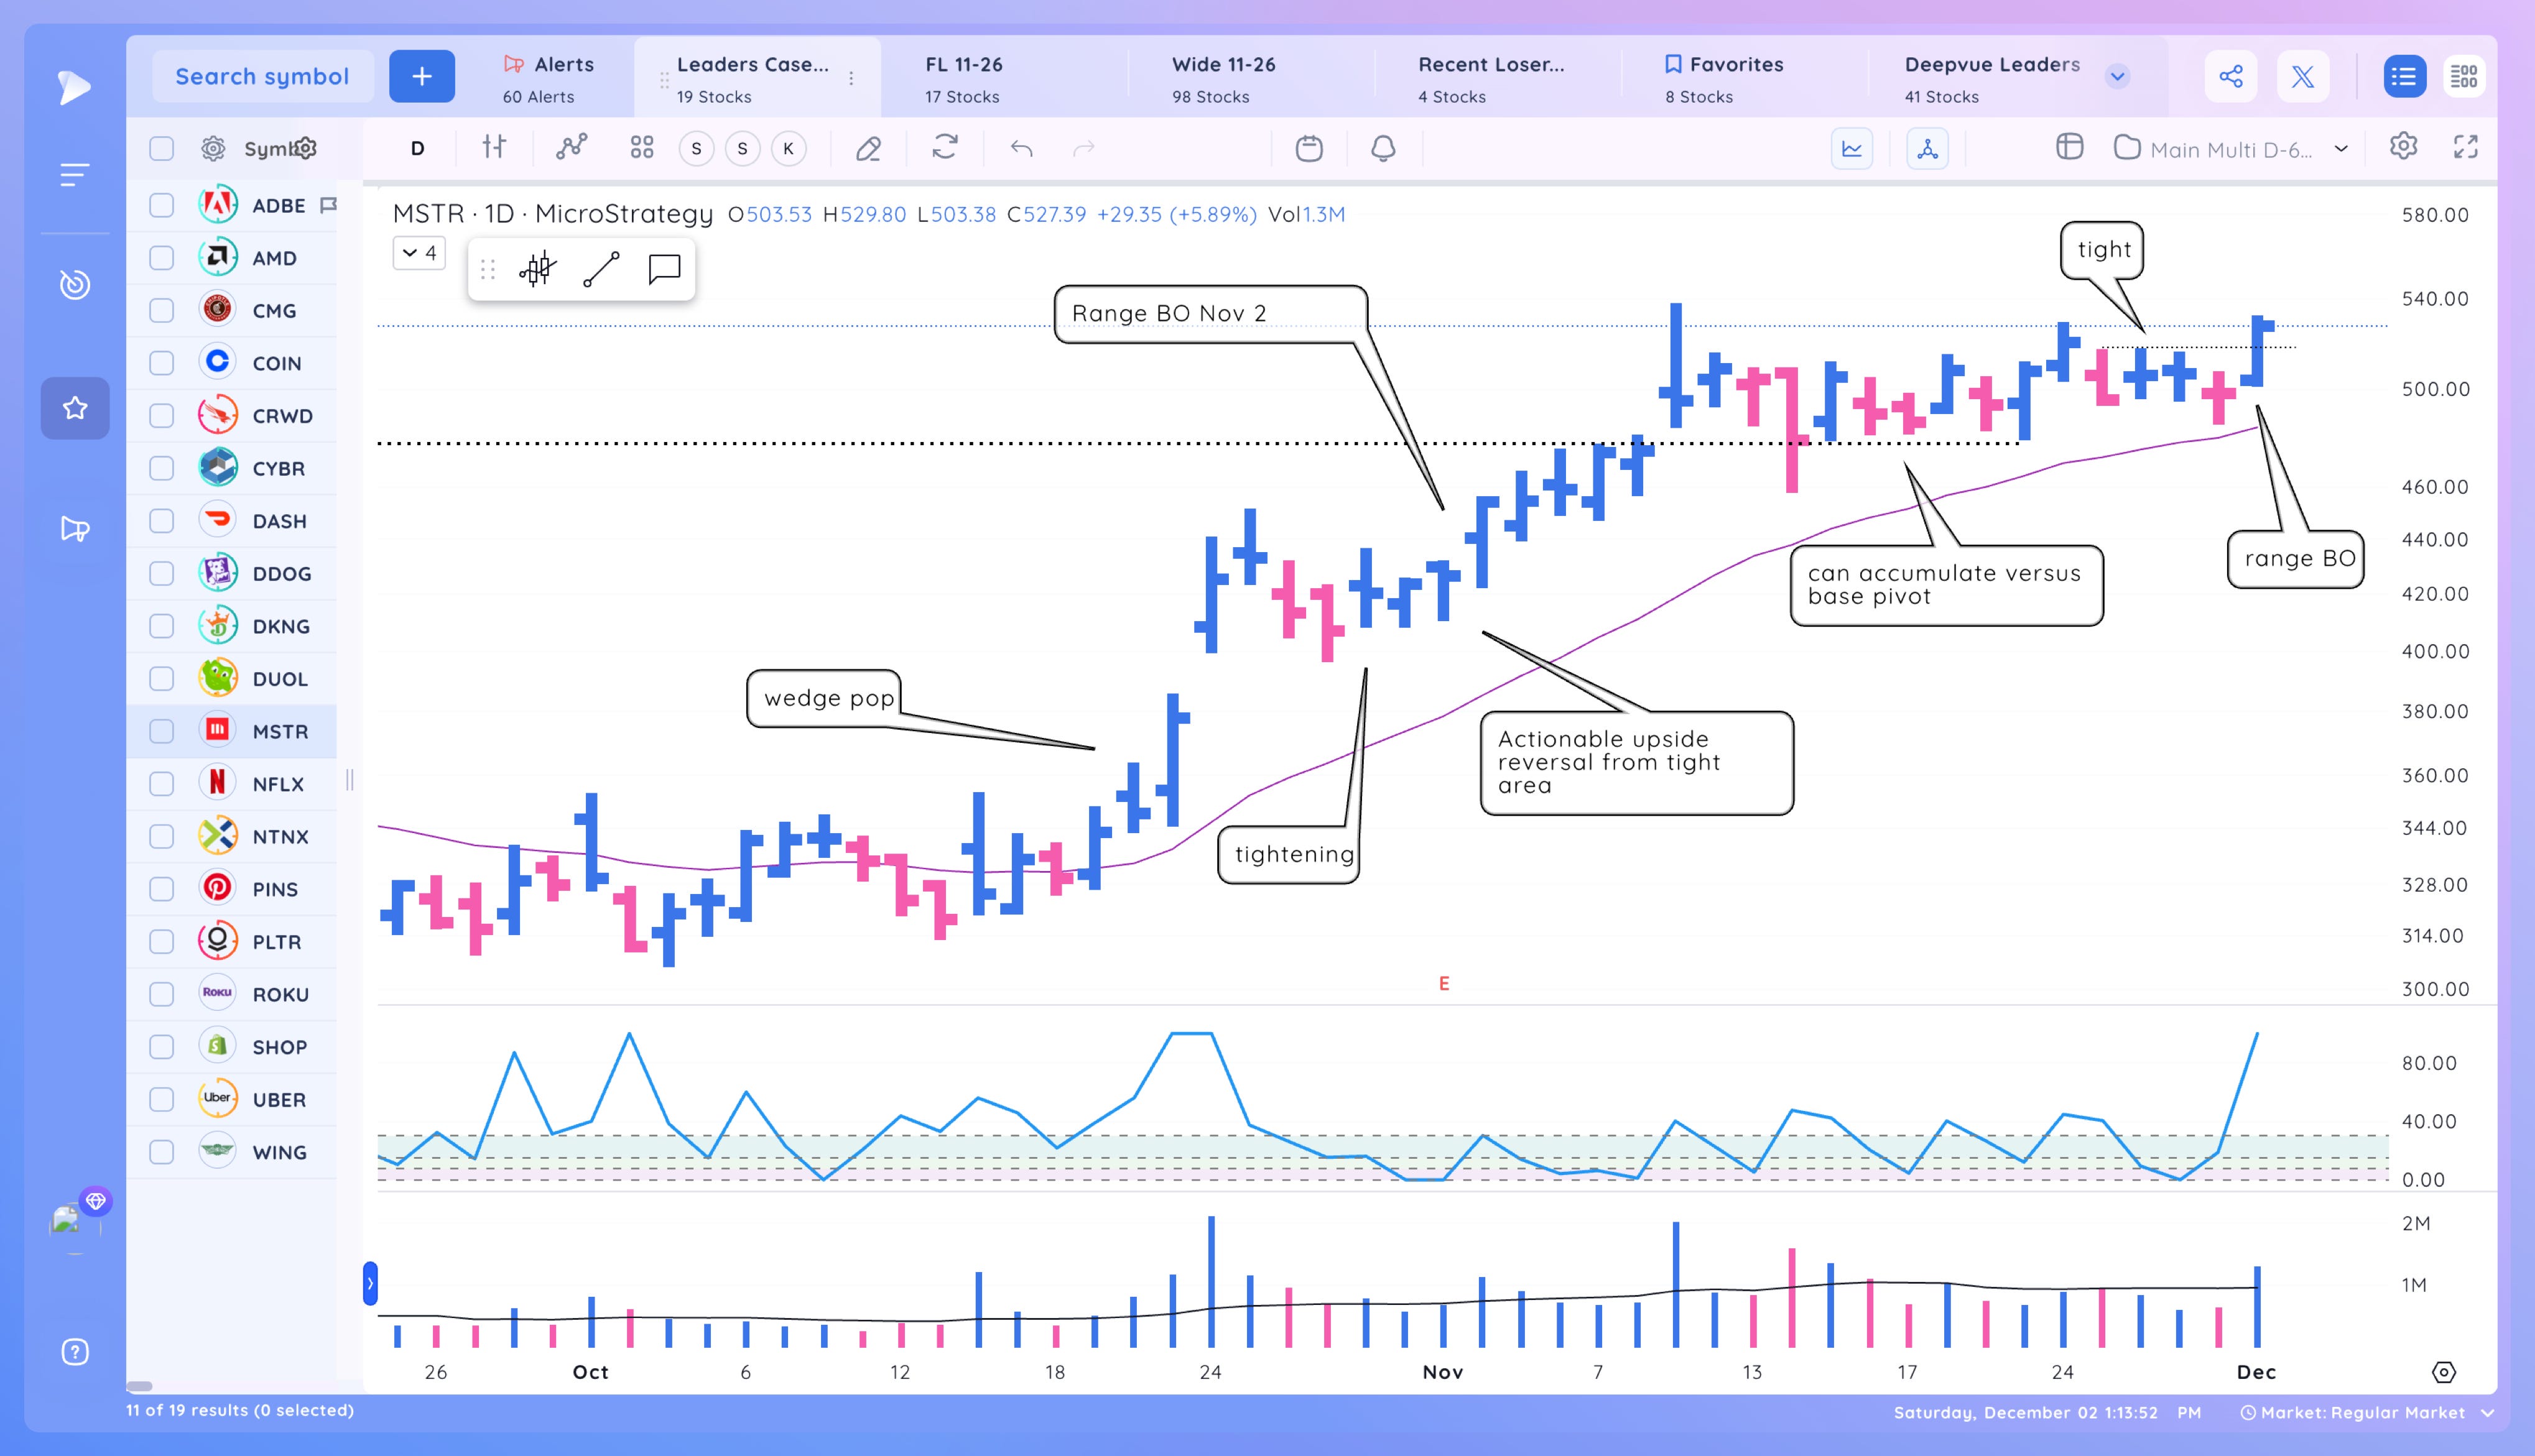Image resolution: width=2535 pixels, height=1456 pixels.
Task: Open the help question mark icon
Action: [75, 1352]
